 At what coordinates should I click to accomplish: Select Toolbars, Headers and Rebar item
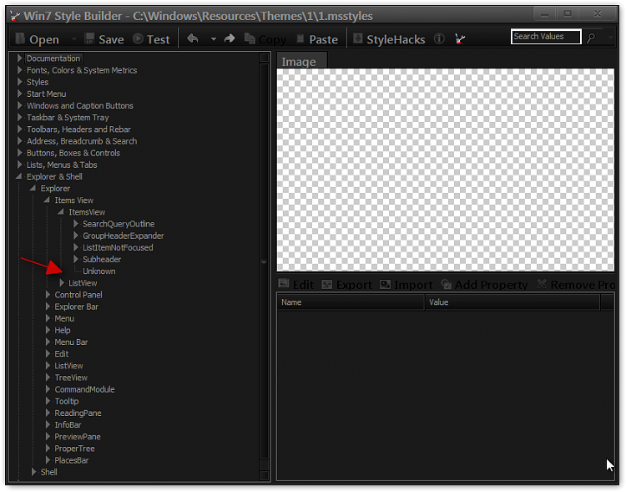coord(78,129)
